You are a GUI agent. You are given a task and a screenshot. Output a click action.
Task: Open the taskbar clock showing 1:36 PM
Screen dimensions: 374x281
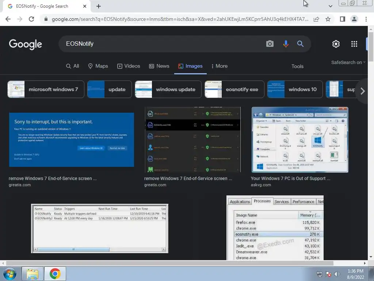click(355, 274)
